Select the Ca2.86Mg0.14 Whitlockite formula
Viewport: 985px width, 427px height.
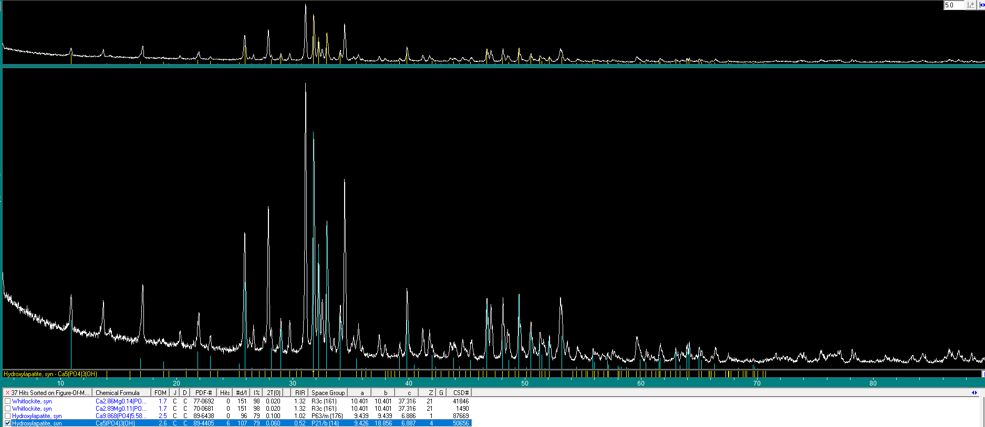(121, 401)
